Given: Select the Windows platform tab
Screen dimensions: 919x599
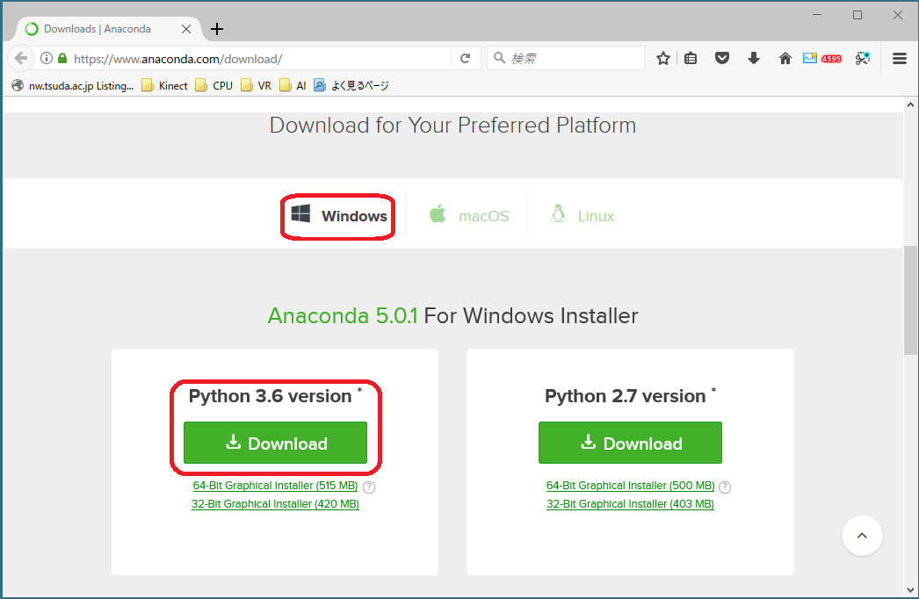Looking at the screenshot, I should coord(339,216).
